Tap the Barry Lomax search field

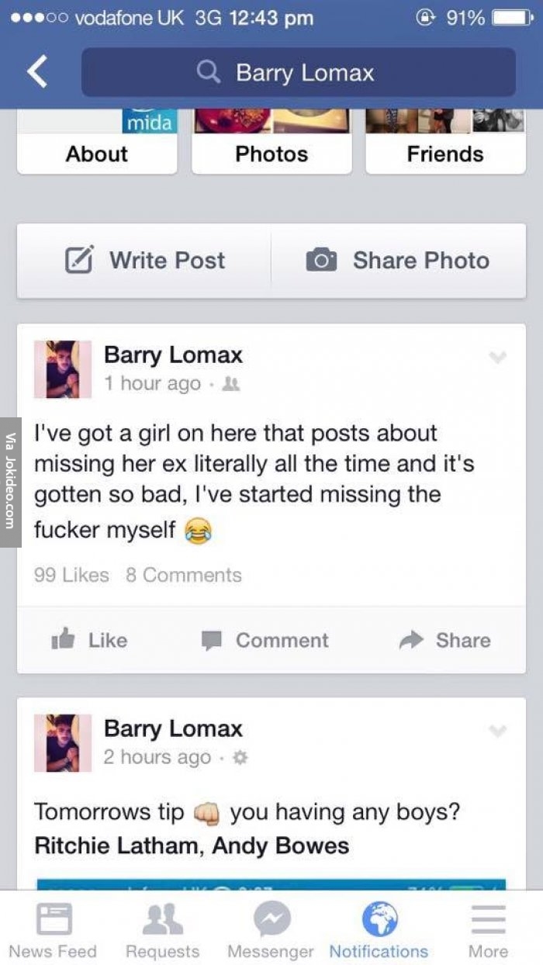tap(299, 72)
